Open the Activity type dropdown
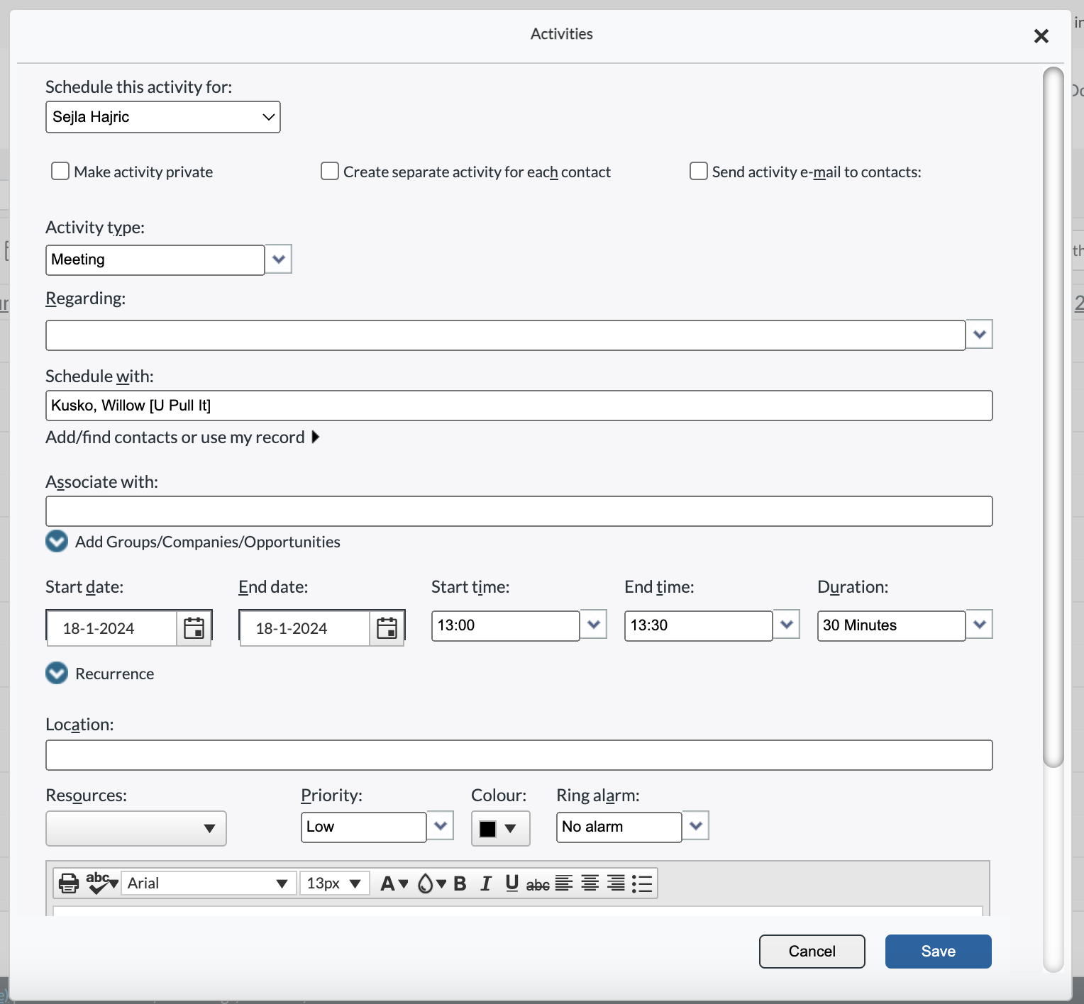This screenshot has height=1004, width=1084. click(x=277, y=260)
